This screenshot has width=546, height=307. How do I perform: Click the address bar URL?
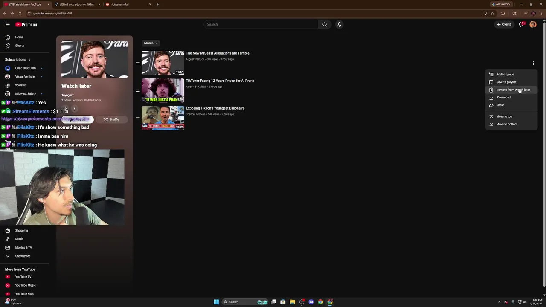tap(53, 13)
